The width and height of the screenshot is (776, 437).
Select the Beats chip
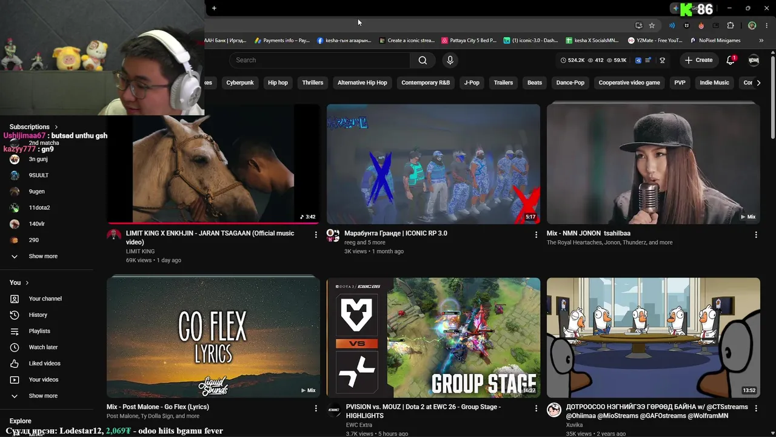click(x=535, y=83)
